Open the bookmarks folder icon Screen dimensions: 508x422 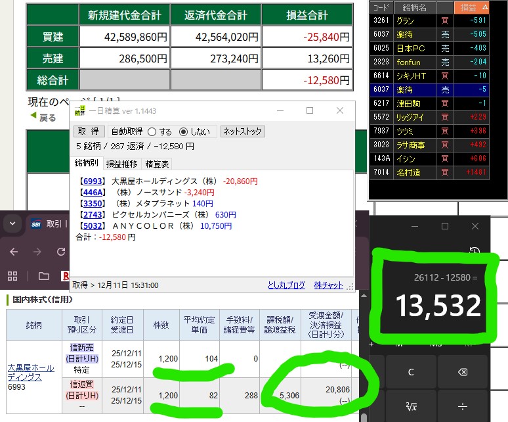[x=44, y=275]
